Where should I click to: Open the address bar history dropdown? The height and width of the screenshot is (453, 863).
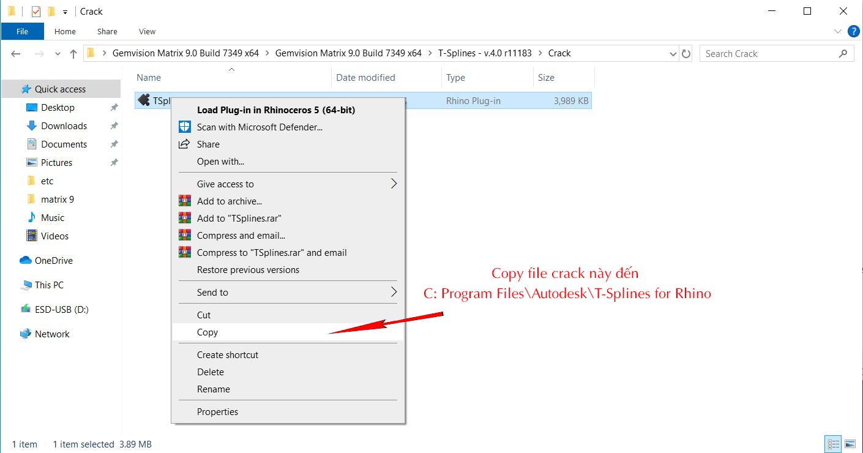click(x=673, y=54)
